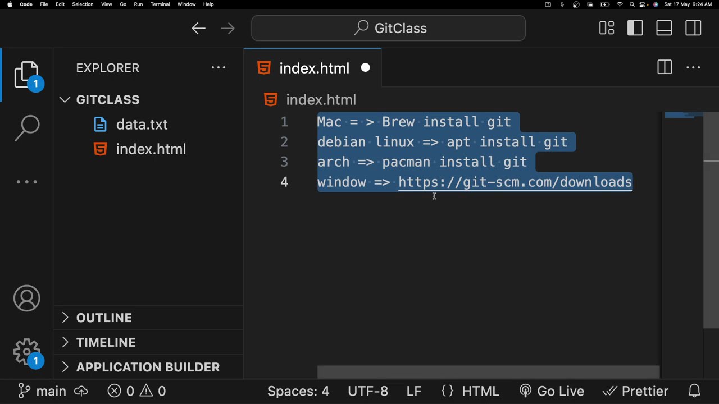Click line number 1 in the gutter

point(284,122)
